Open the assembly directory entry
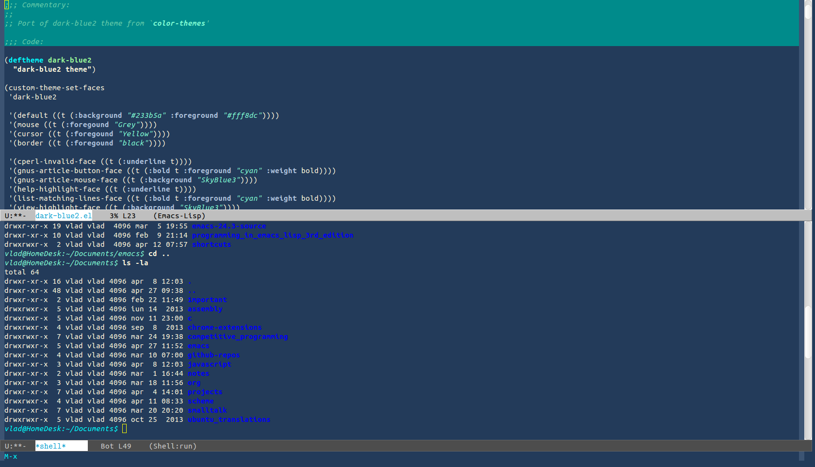Viewport: 815px width, 467px height. tap(205, 309)
